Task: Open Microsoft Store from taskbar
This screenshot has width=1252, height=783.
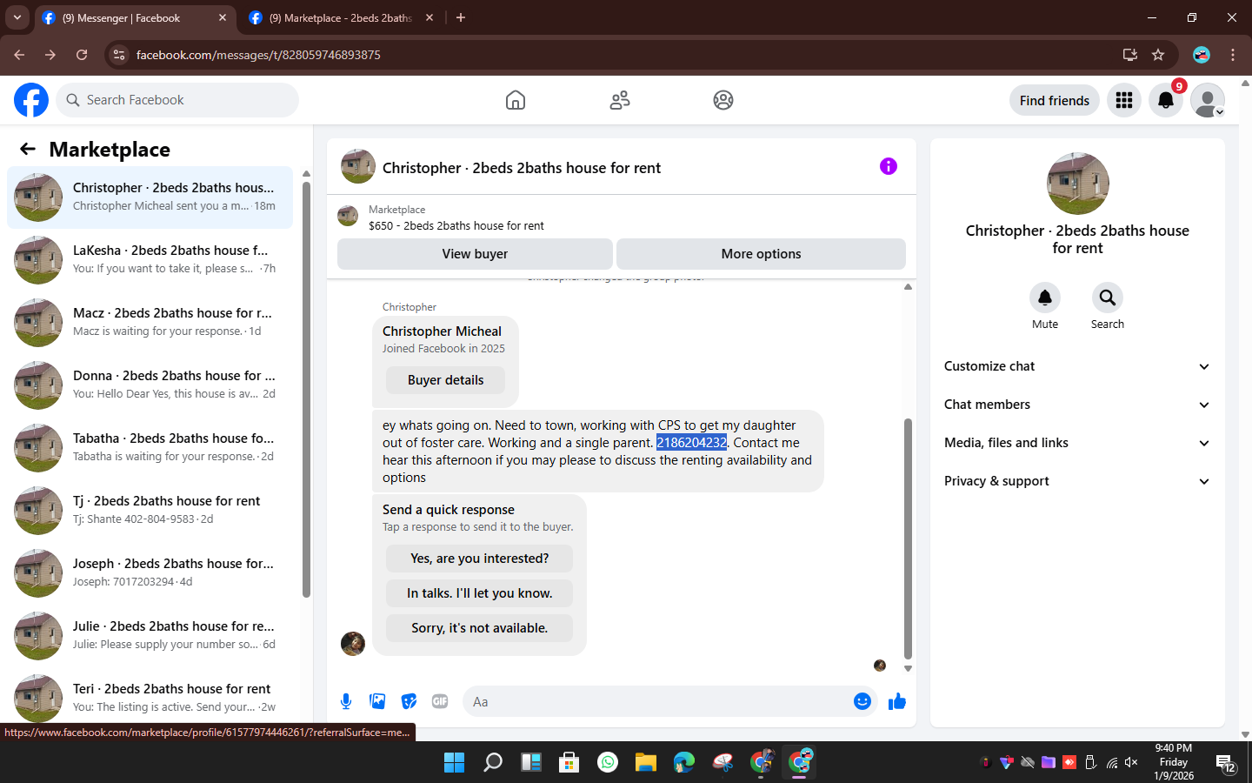Action: 569,762
